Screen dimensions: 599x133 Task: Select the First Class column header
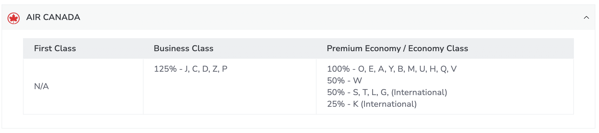pyautogui.click(x=55, y=48)
